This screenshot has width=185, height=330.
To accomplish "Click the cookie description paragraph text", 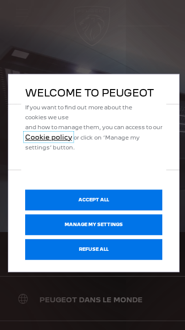I will [x=94, y=127].
